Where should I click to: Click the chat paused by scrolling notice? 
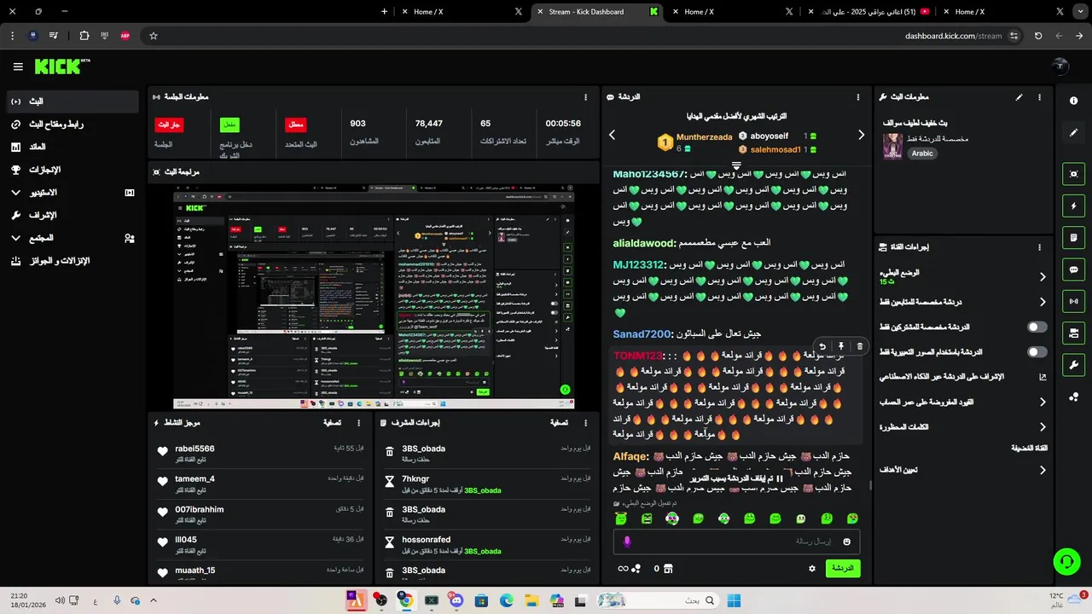737,478
